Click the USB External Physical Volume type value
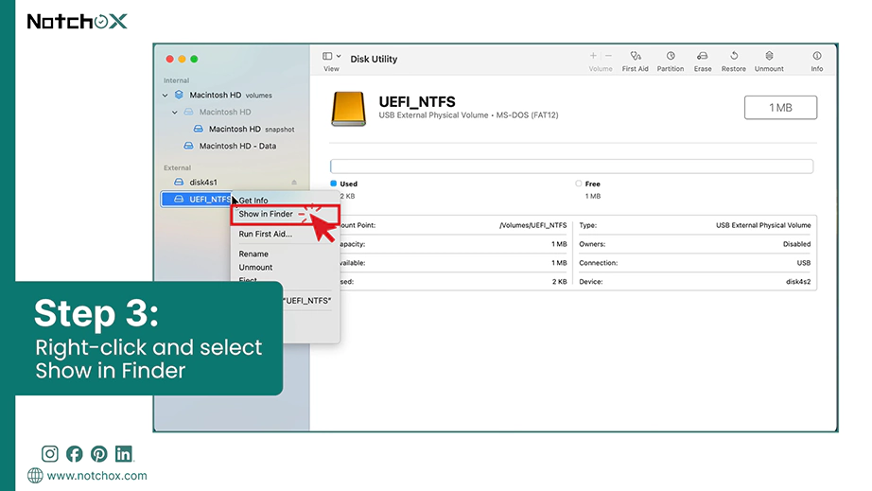The height and width of the screenshot is (491, 872). coord(763,226)
